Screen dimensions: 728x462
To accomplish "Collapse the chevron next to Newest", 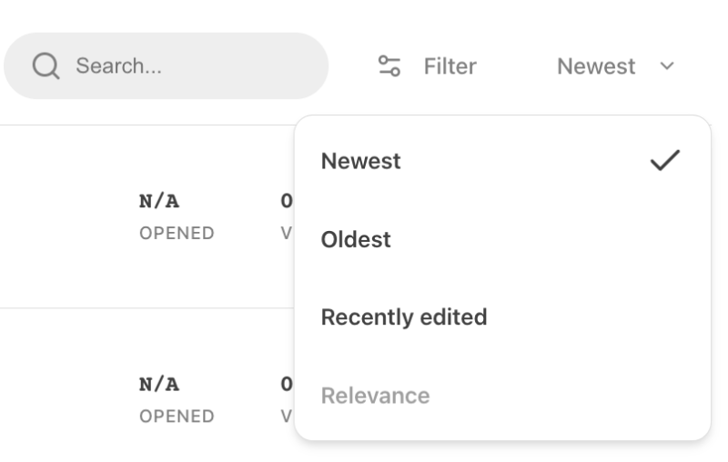I will [667, 66].
